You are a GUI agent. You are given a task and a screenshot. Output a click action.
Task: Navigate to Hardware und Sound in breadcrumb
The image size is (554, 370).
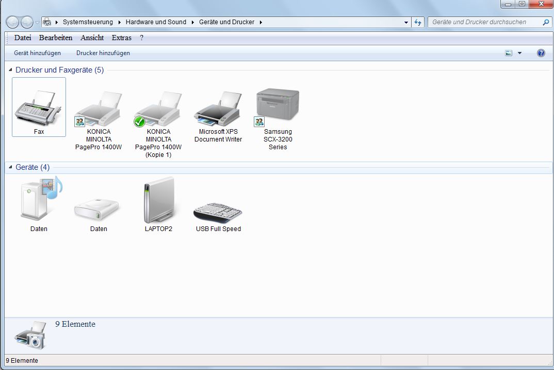click(156, 22)
